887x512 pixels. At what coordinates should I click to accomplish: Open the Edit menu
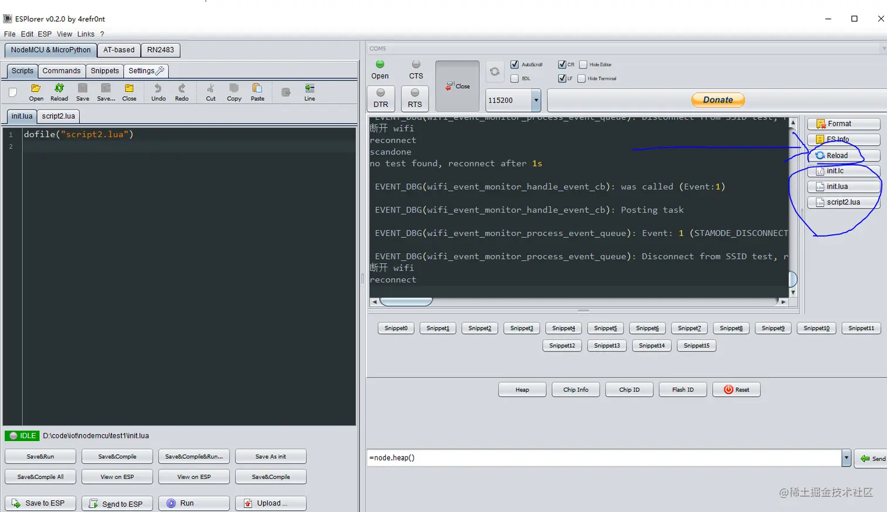click(x=27, y=34)
